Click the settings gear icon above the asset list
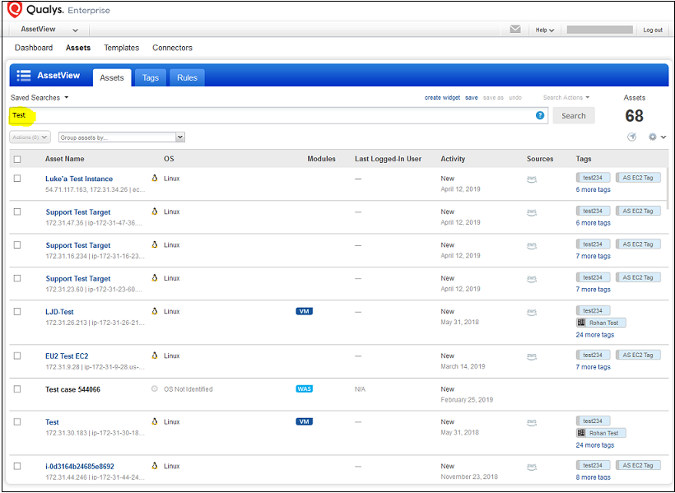Screen dimensions: 675x493 [x=653, y=137]
